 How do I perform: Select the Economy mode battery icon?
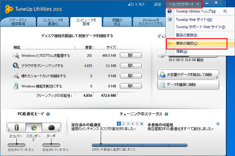click(16, 127)
